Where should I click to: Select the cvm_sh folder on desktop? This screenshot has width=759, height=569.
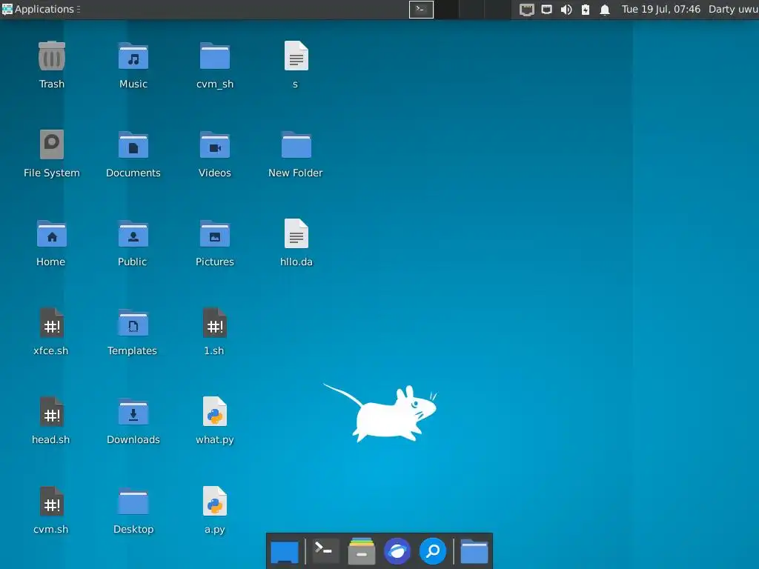click(215, 56)
